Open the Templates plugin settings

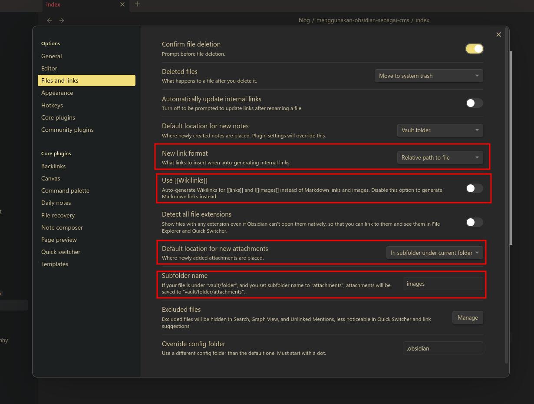[x=55, y=264]
